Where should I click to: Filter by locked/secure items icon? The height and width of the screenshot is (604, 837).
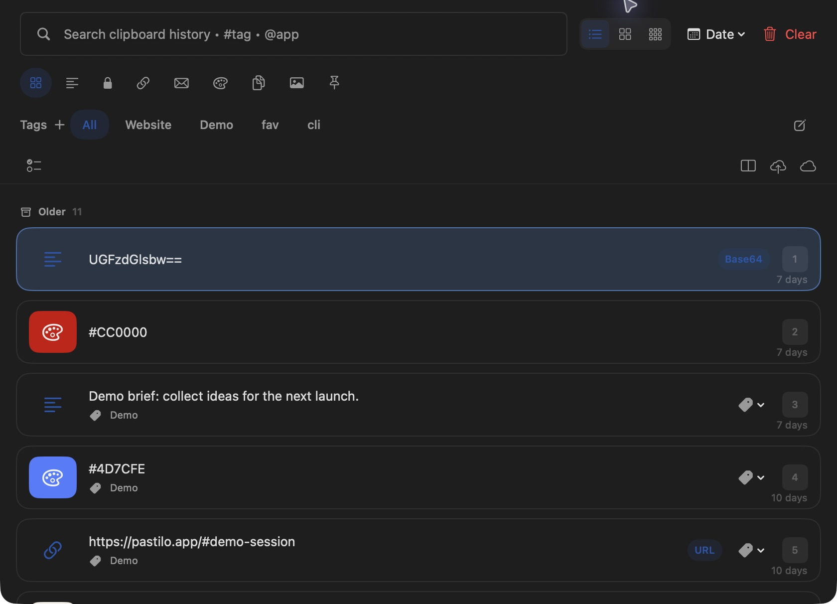point(108,83)
